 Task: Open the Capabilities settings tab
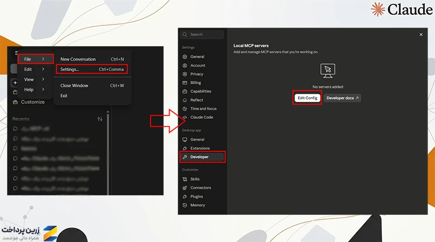[202, 91]
